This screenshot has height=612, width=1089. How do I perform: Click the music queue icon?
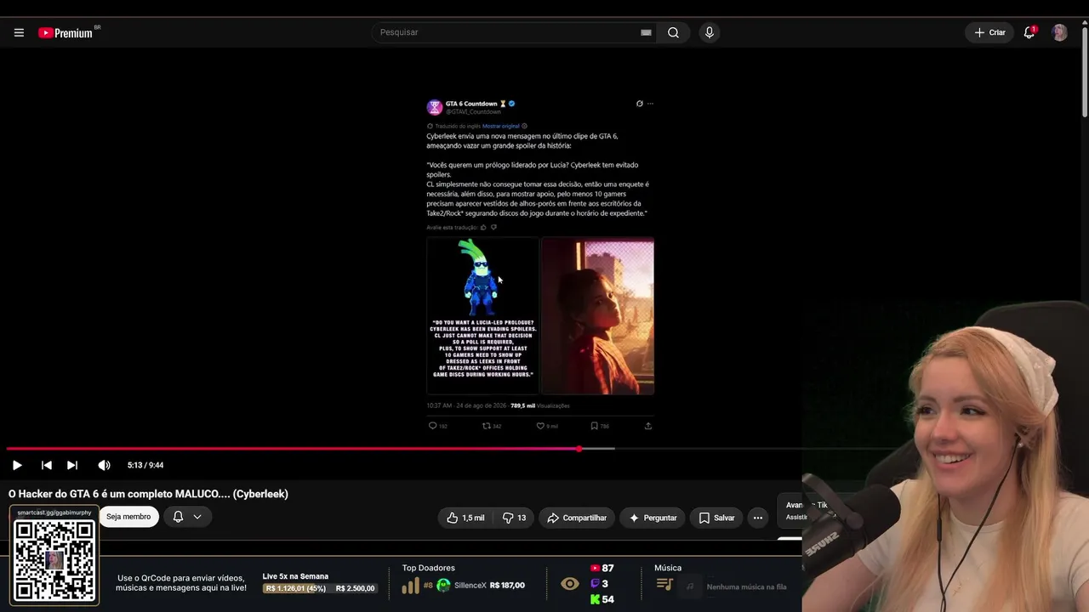pyautogui.click(x=665, y=585)
